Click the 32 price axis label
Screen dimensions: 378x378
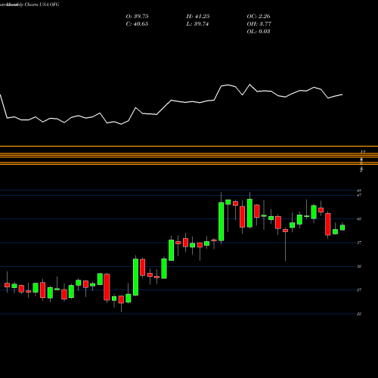[x=359, y=266]
